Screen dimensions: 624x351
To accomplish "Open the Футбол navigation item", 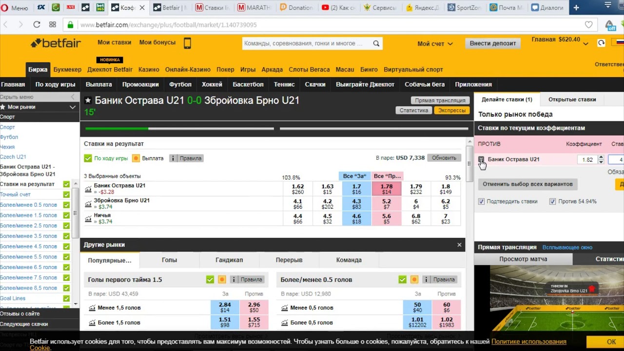I will [180, 84].
